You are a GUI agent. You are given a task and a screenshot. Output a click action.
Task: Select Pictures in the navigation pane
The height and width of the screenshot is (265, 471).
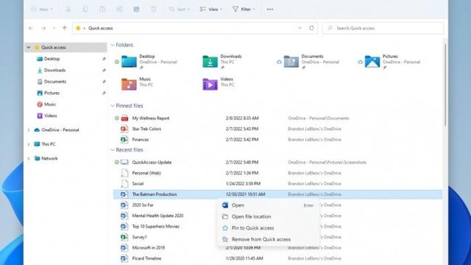[x=52, y=93]
